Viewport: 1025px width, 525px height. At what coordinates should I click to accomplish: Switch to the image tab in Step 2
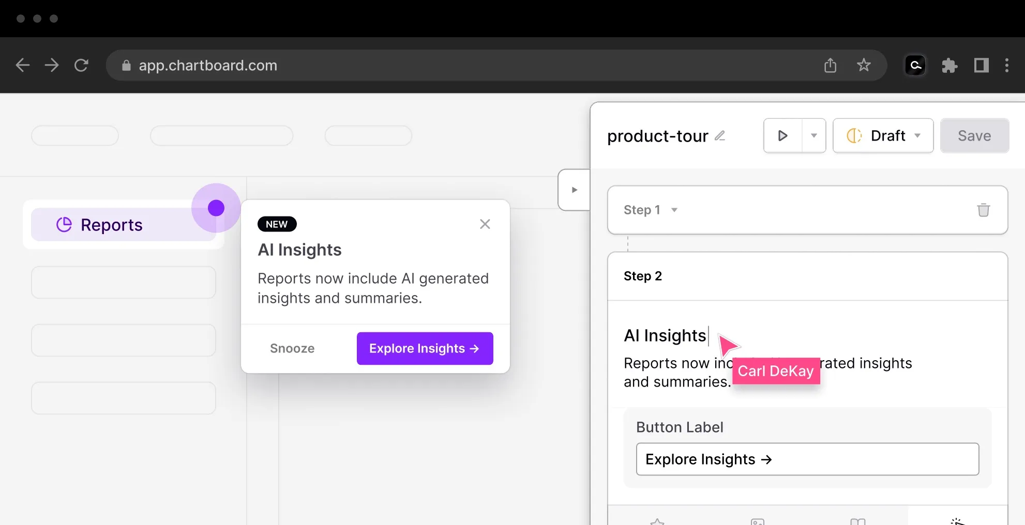click(757, 521)
